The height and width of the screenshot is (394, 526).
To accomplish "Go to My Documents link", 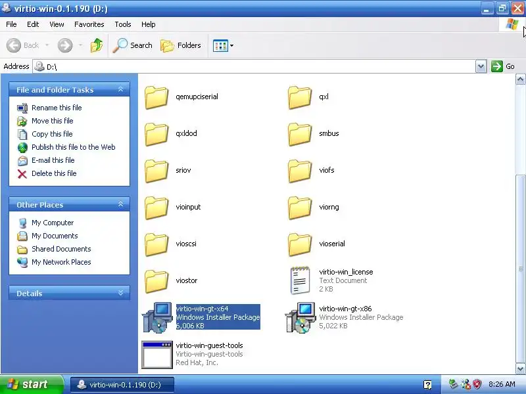I will [x=47, y=236].
